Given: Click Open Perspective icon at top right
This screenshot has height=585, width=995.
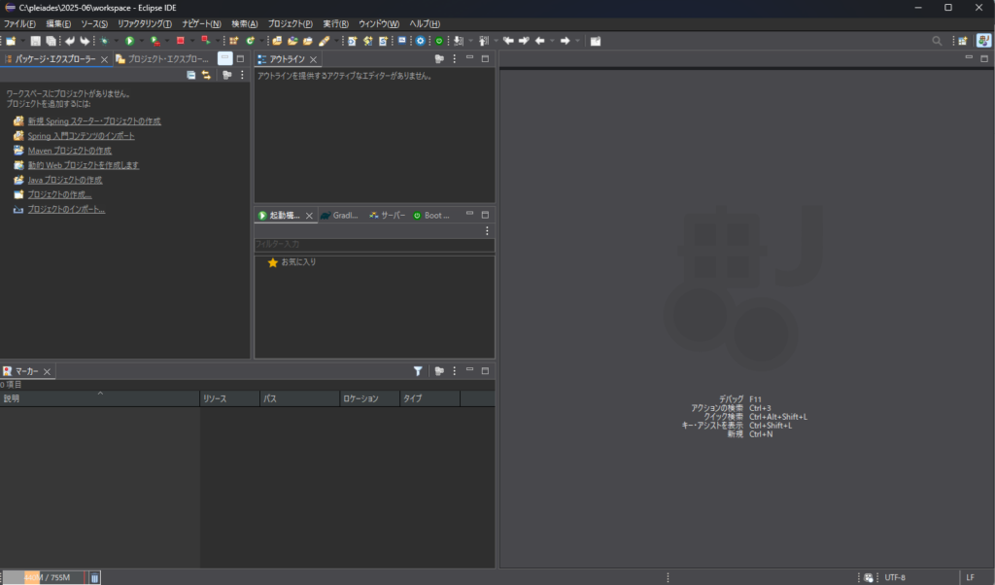Looking at the screenshot, I should point(962,41).
